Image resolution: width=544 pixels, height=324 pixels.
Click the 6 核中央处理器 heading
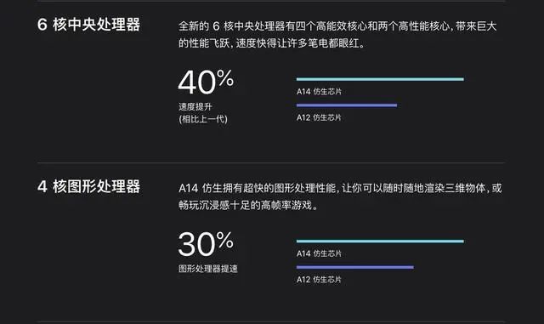coord(88,25)
